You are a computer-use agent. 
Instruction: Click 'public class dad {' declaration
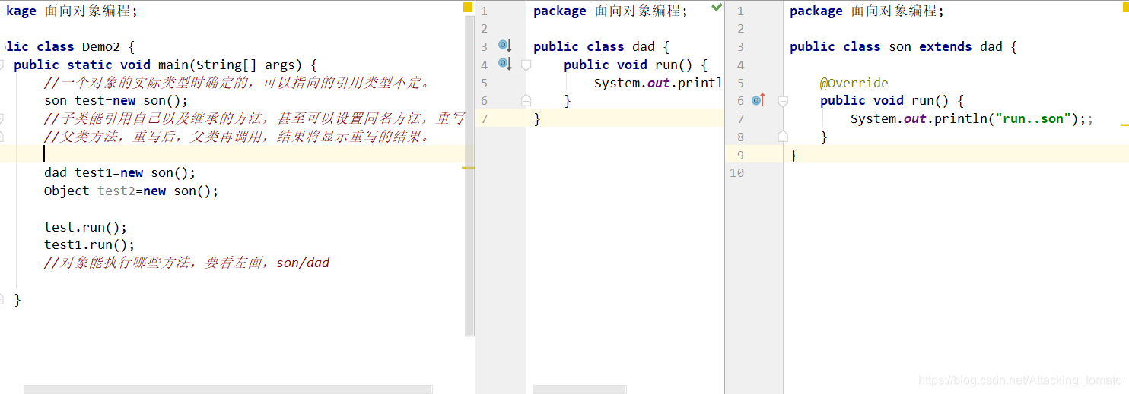[x=602, y=46]
